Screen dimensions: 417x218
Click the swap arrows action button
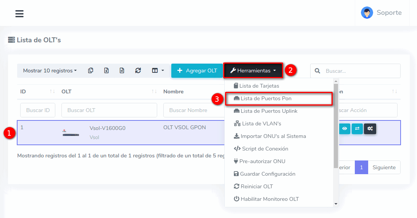click(x=357, y=129)
